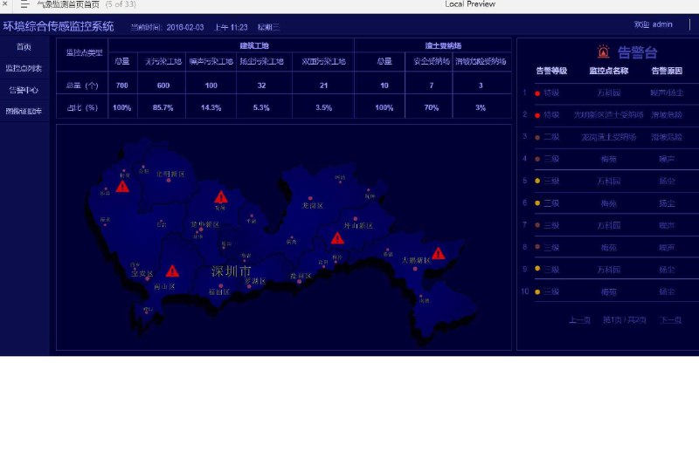Click the 噪声/扬尘 reason in alarm row 1
The image size is (699, 459).
point(667,93)
